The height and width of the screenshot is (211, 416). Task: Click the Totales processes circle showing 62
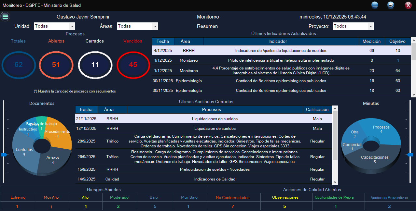point(19,65)
